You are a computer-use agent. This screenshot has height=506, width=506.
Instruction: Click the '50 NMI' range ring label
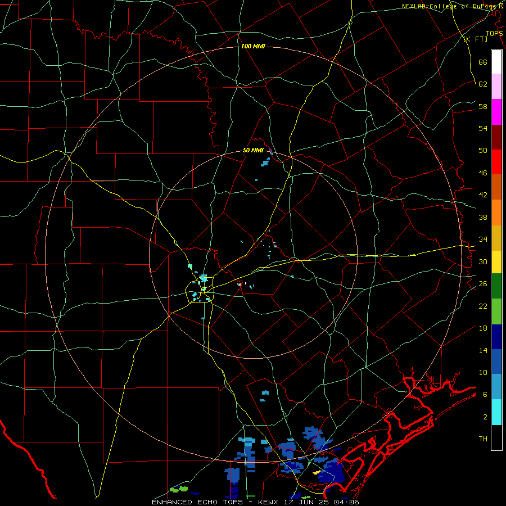[x=253, y=150]
